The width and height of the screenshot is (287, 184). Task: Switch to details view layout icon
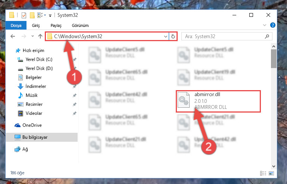point(263,173)
